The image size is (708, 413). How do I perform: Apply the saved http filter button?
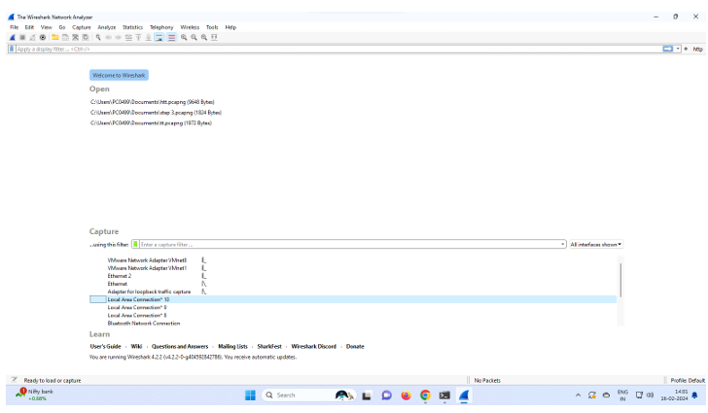pos(698,49)
